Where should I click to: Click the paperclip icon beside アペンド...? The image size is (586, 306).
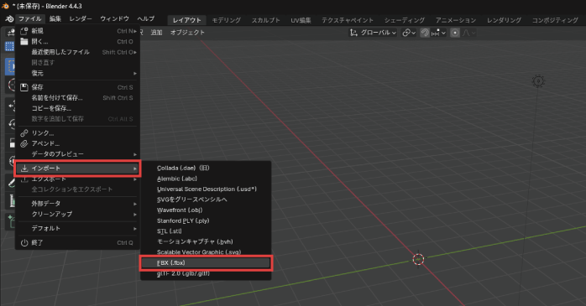click(24, 143)
